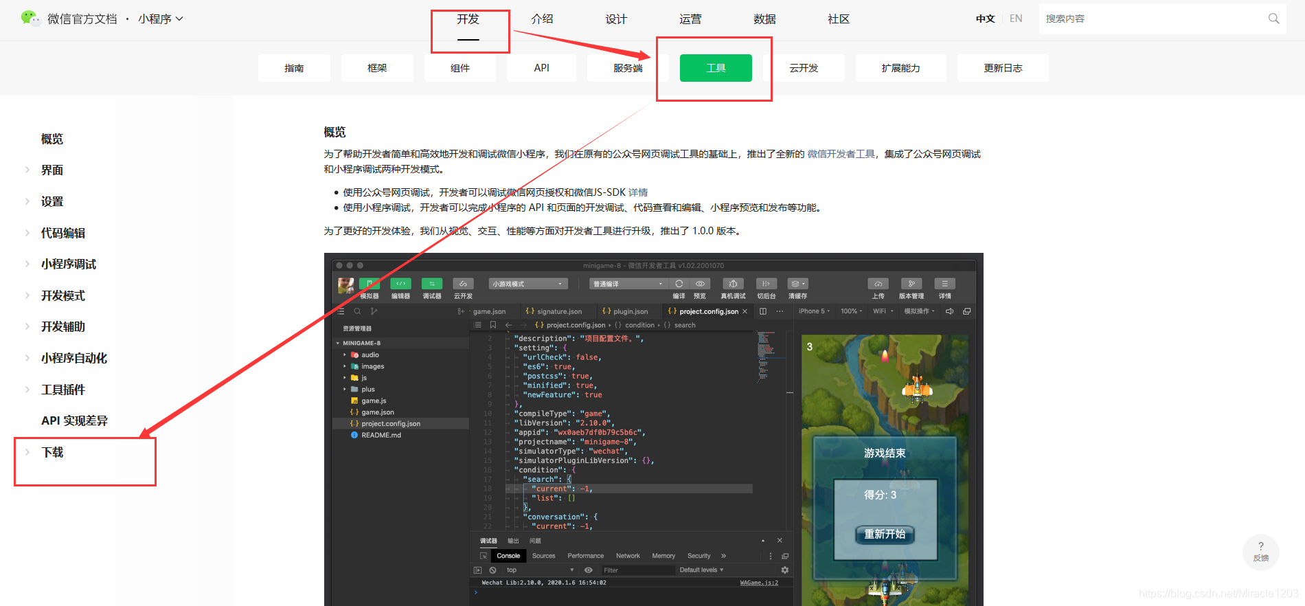Image resolution: width=1305 pixels, height=606 pixels.
Task: Click the developer tools screenshot image
Action: [654, 429]
